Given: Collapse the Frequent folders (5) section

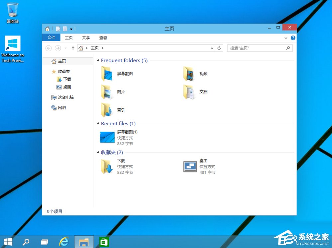Looking at the screenshot, I should coord(97,60).
